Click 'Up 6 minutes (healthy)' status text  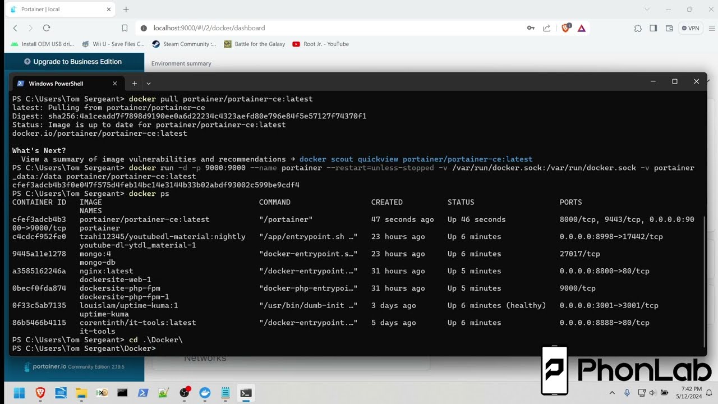pos(496,306)
